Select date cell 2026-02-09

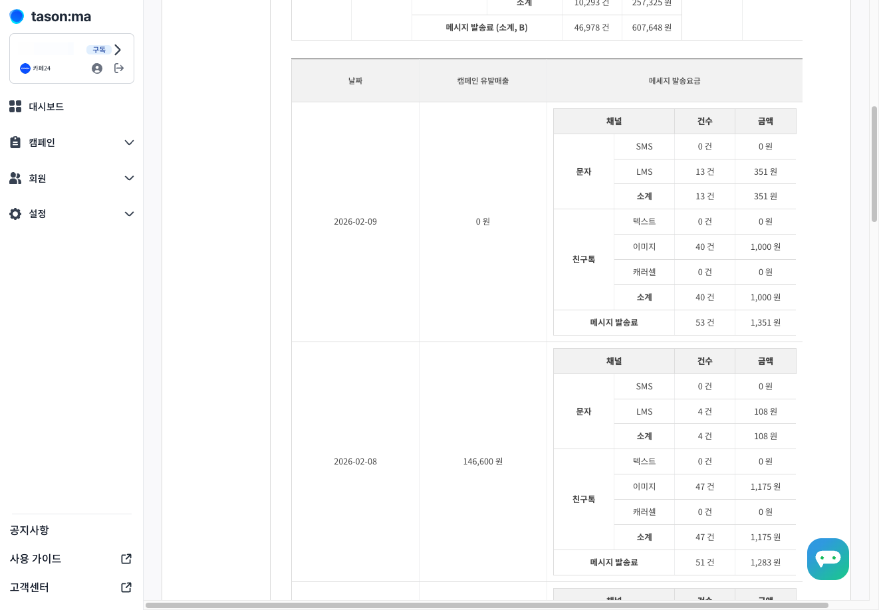click(x=355, y=222)
